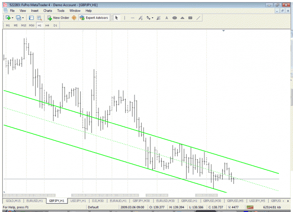Click the O: 139.377 status value
Image resolution: width=293 pixels, height=212 pixels.
coord(157,207)
